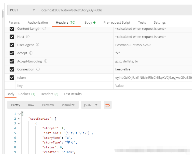Uncheck the token header checkbox

12,77
